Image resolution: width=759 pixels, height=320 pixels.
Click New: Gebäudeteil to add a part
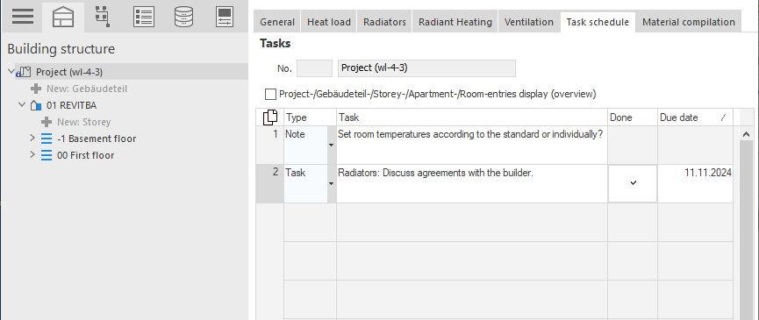[87, 89]
